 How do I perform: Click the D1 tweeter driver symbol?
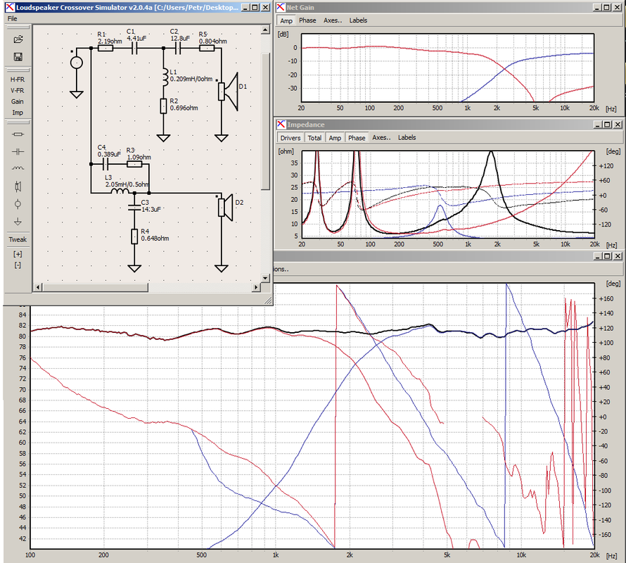228,91
